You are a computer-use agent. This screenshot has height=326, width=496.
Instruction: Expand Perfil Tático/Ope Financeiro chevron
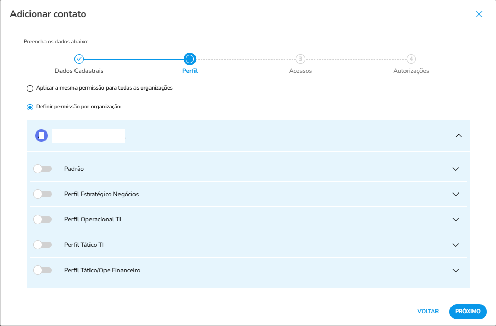click(x=456, y=270)
